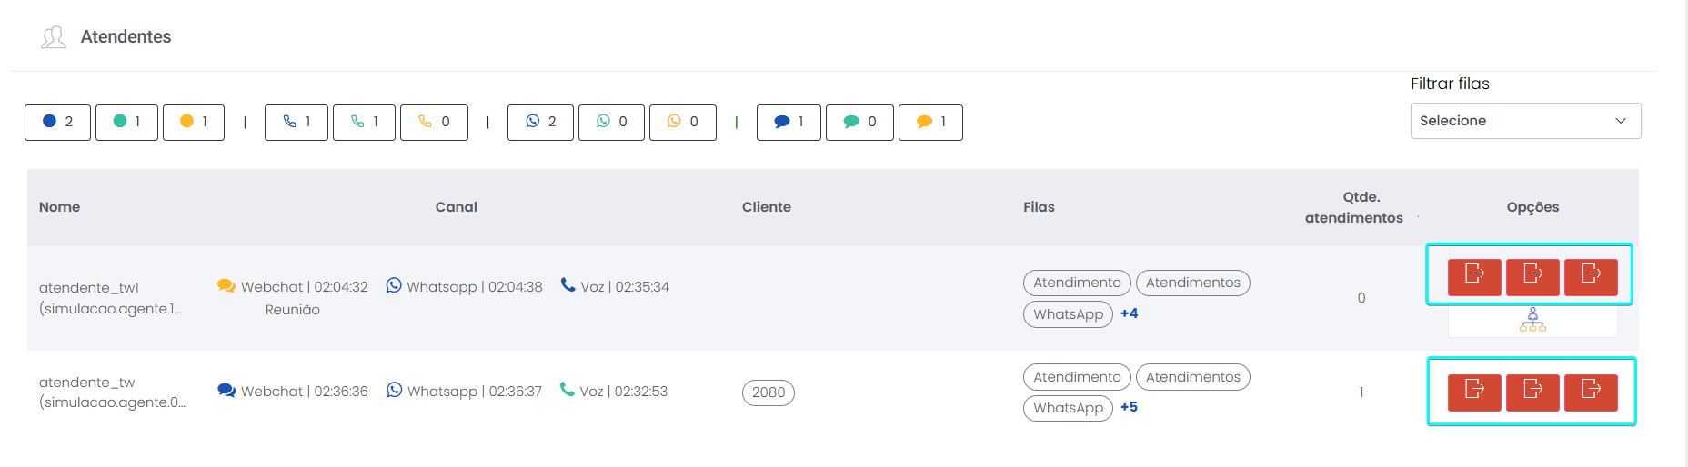Click the orange chat bubble filter

[930, 122]
